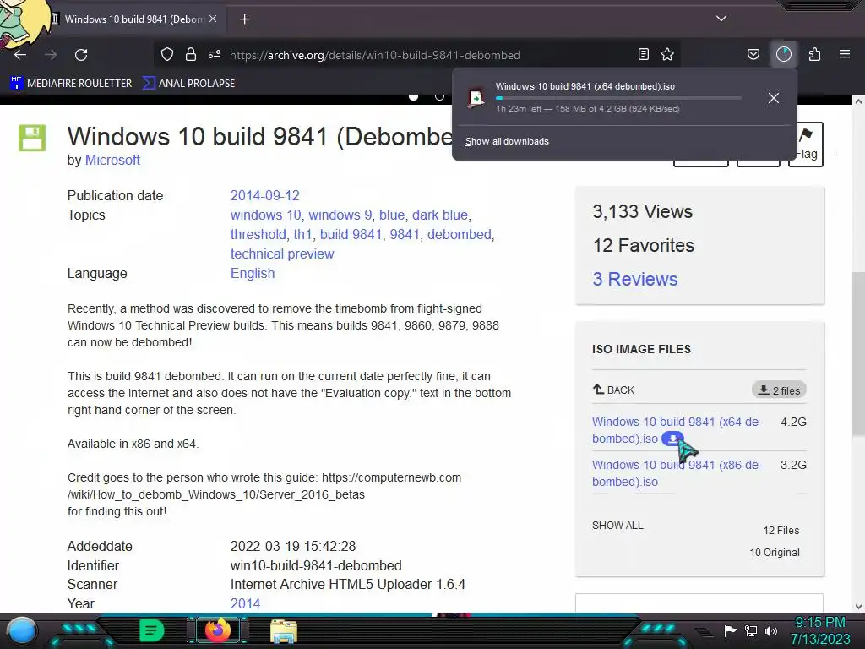
Task: Click the forward navigation arrow
Action: (x=51, y=55)
